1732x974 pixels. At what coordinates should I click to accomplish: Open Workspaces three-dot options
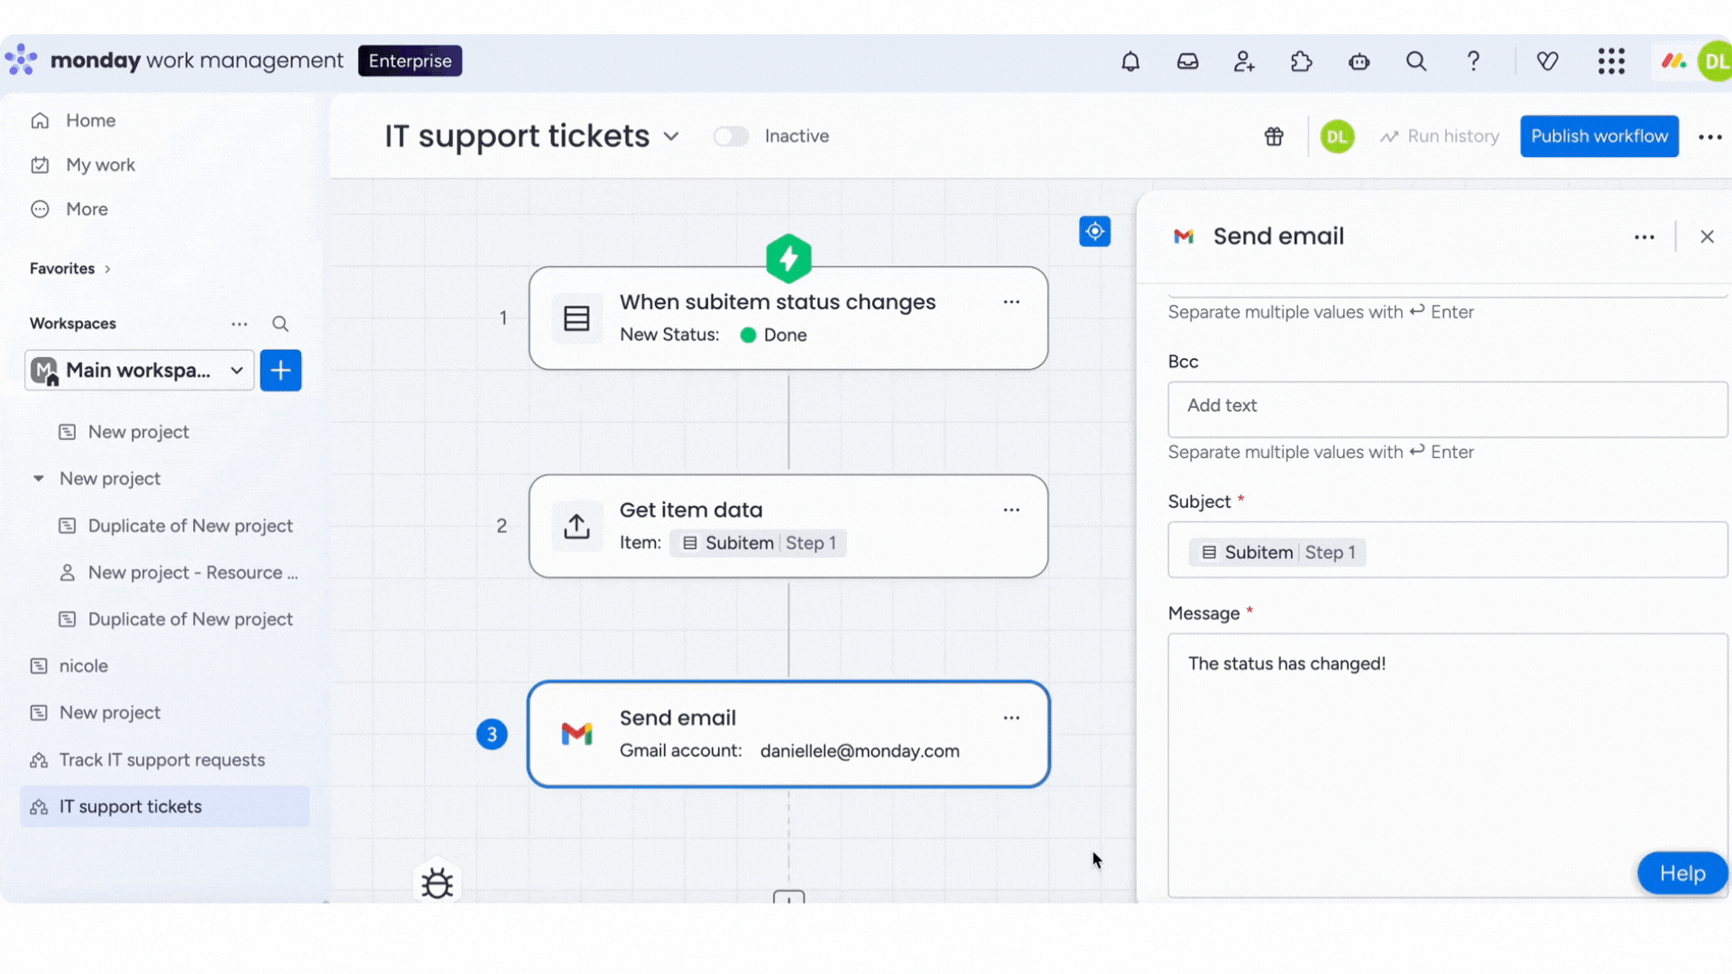click(x=239, y=324)
